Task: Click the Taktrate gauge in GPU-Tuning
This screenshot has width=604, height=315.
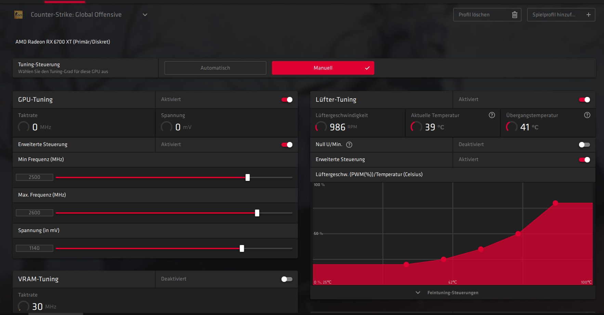Action: coord(24,127)
